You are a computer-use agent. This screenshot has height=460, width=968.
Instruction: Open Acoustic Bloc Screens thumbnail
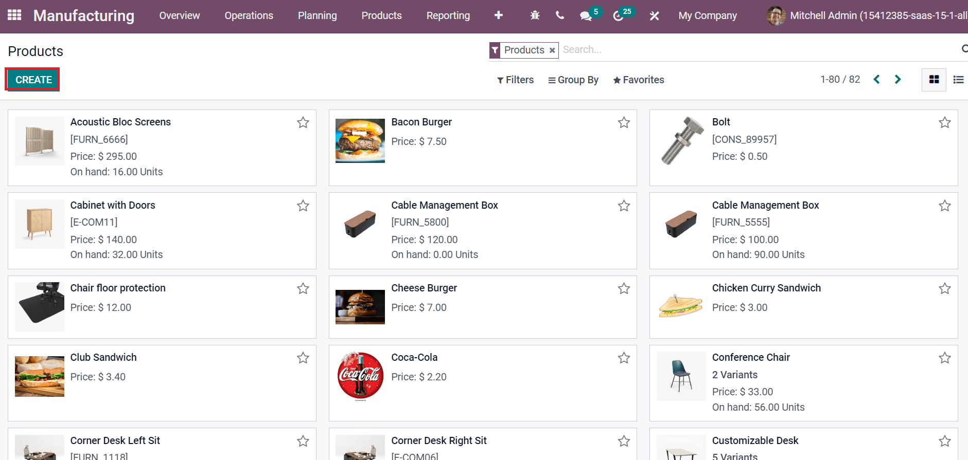click(x=40, y=141)
